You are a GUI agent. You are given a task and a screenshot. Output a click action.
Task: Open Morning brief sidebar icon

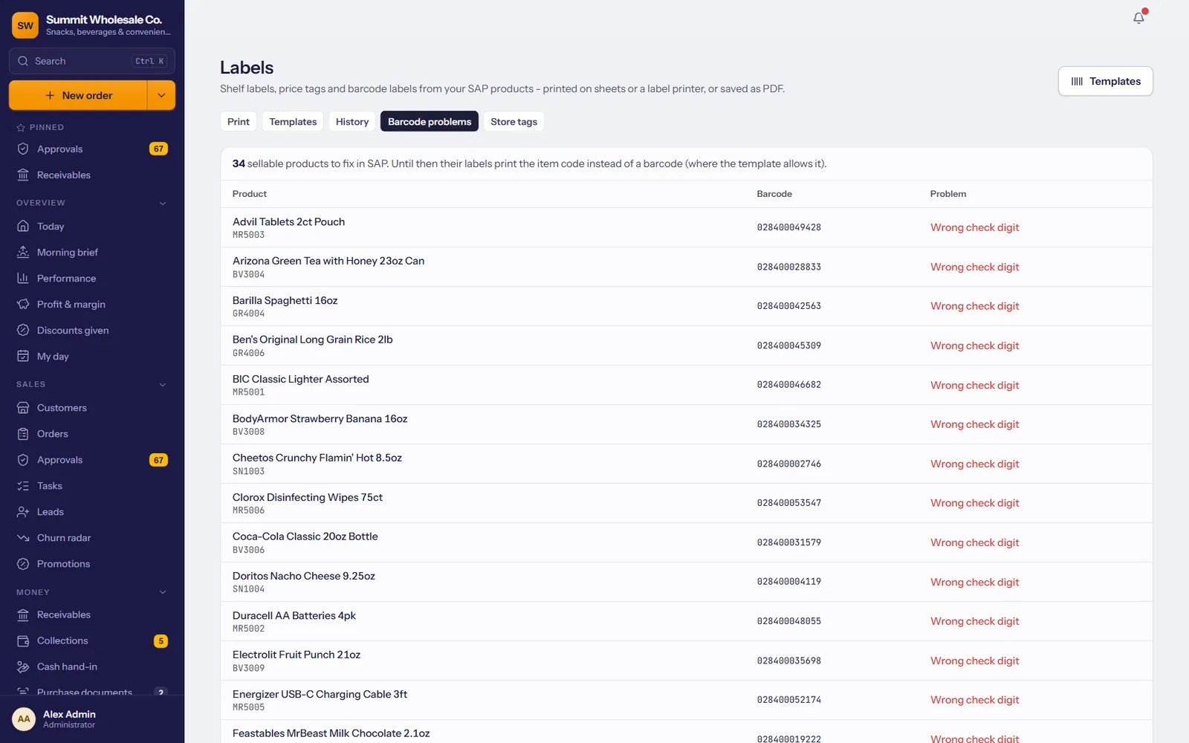point(23,252)
